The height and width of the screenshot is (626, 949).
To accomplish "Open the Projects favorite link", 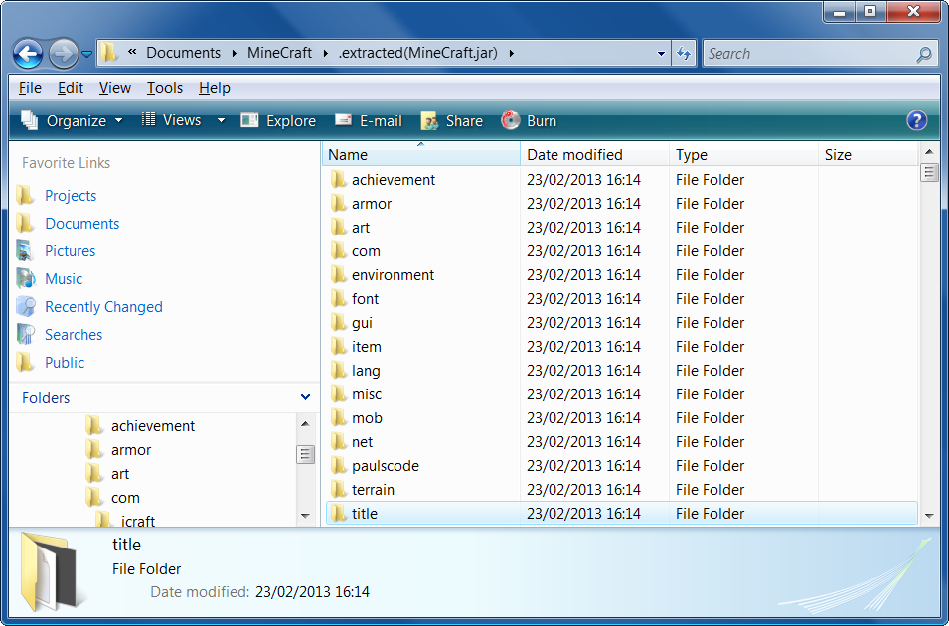I will tap(71, 196).
